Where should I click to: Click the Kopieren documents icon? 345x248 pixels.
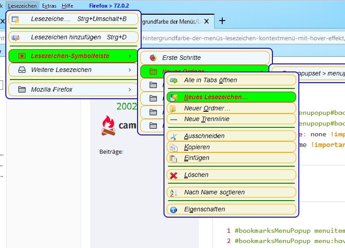(173, 147)
